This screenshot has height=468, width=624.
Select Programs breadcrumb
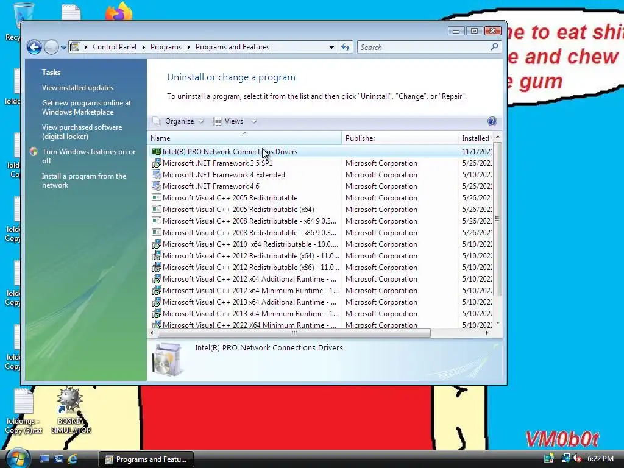166,47
